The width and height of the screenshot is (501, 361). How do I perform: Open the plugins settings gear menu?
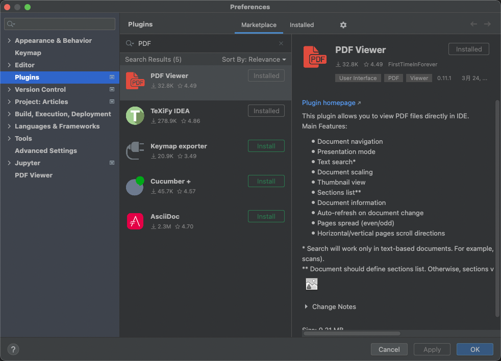pos(343,24)
